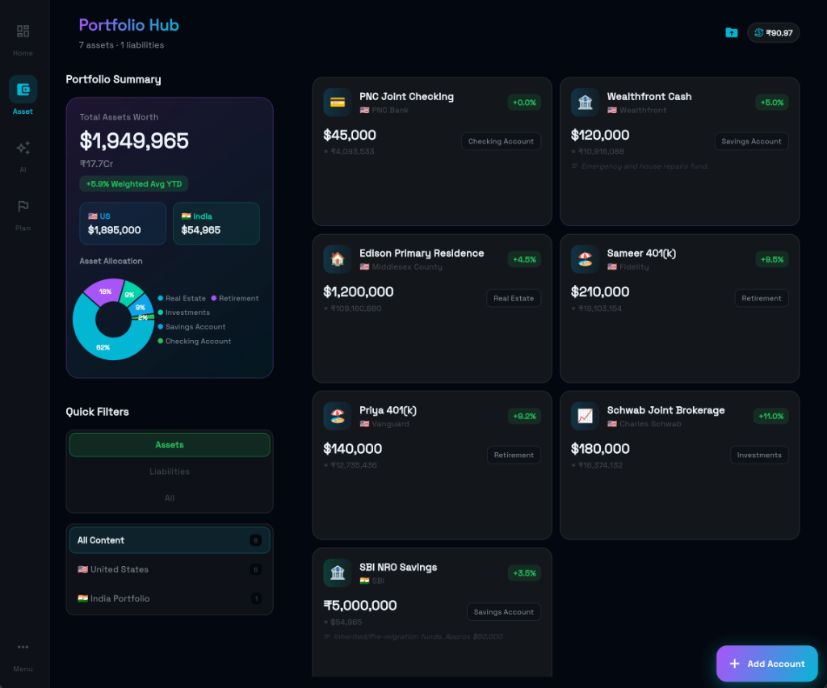The height and width of the screenshot is (688, 827).
Task: Open the AI sparkle icon in sidebar
Action: (23, 148)
